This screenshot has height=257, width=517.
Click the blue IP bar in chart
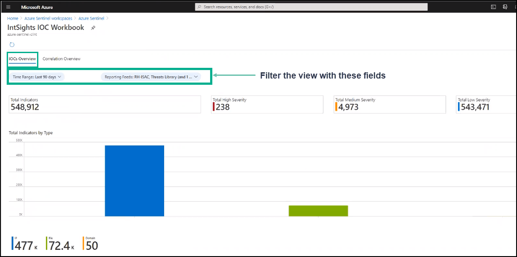[134, 181]
